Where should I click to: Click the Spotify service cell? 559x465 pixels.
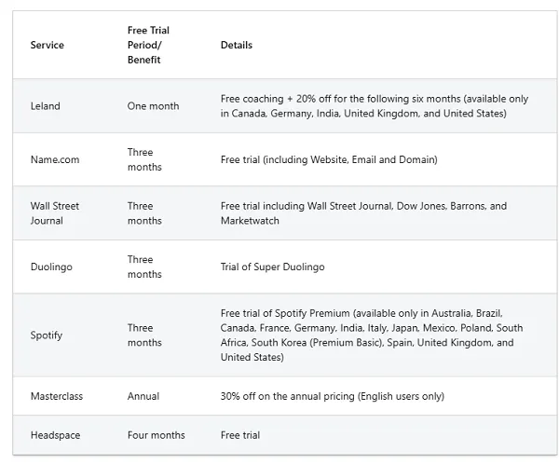click(x=47, y=335)
